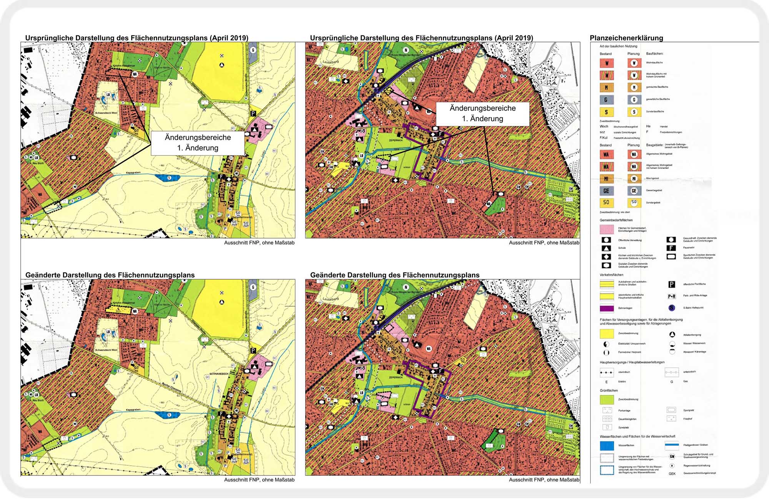Click the Feuerwehr F symbol in legend
769x500 pixels.
[x=671, y=248]
